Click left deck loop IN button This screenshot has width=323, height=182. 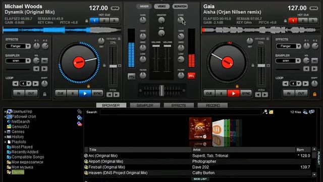pyautogui.click(x=19, y=94)
